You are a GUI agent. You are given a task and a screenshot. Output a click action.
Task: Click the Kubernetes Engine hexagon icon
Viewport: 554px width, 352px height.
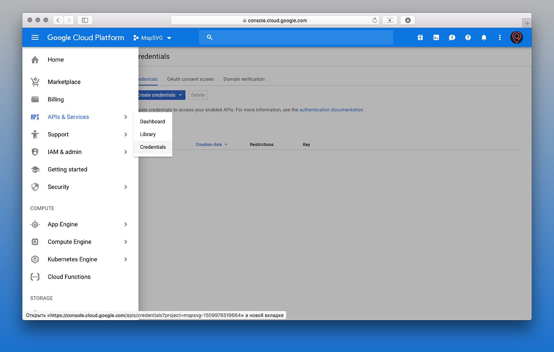click(35, 259)
